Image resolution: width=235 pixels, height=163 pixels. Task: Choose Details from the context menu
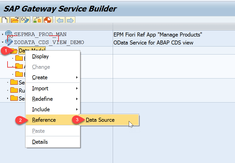point(53,142)
